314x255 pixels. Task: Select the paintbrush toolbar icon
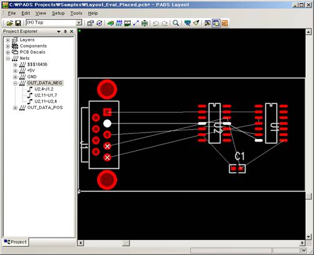click(196, 23)
